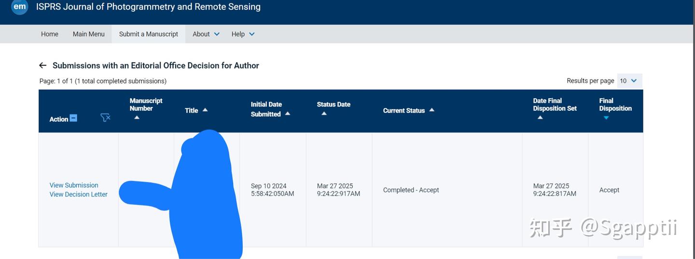The width and height of the screenshot is (695, 259).
Task: Click the Final Disposition column header
Action: (x=615, y=104)
